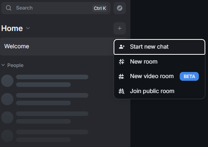Click the Ctrl K shortcut badge
The height and width of the screenshot is (147, 208).
100,8
